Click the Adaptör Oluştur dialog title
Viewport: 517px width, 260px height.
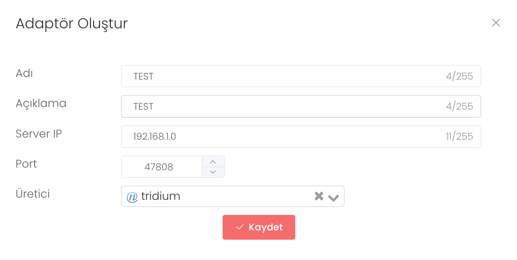pyautogui.click(x=72, y=23)
